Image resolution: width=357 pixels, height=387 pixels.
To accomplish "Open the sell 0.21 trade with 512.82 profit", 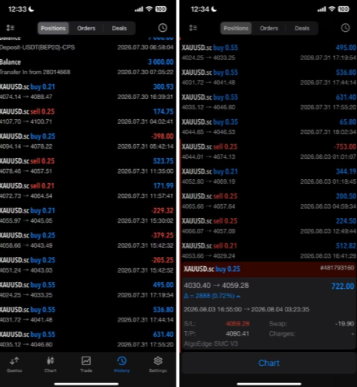I will click(269, 251).
